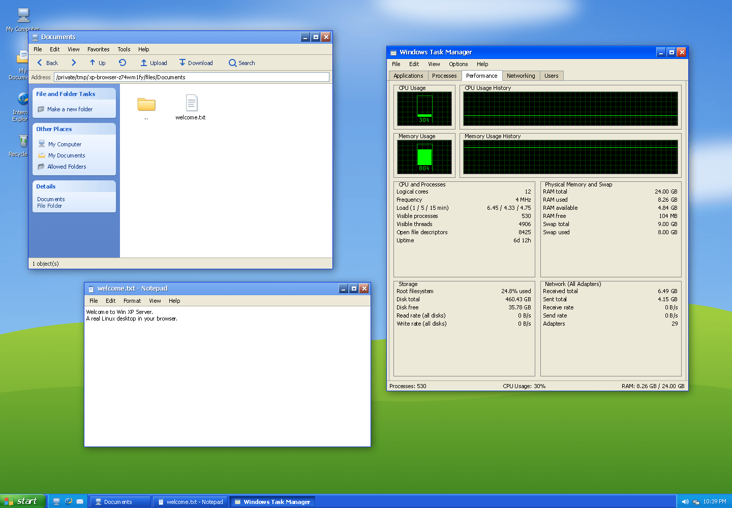This screenshot has height=508, width=732.
Task: Click Upload in the Documents toolbar
Action: (x=154, y=63)
